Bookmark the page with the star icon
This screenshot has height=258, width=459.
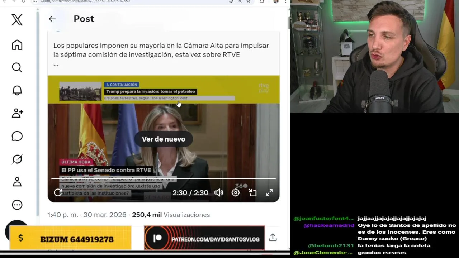click(x=248, y=1)
